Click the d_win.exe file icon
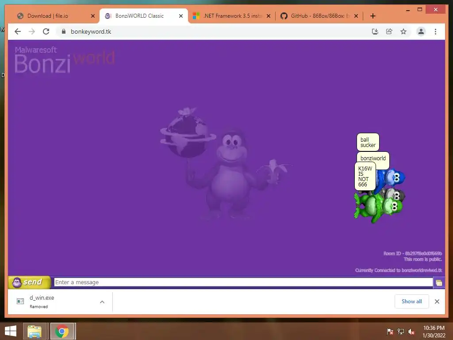Image resolution: width=453 pixels, height=340 pixels. click(x=20, y=301)
